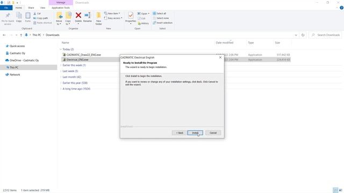The height and width of the screenshot is (193, 344).
Task: Switch to details view layout
Action: pos(335,190)
